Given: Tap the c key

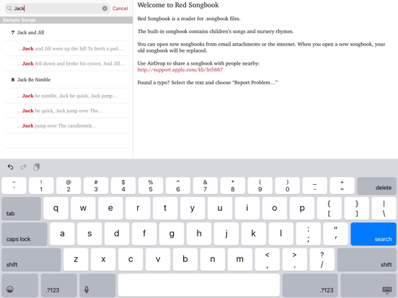Looking at the screenshot, I should tap(131, 259).
